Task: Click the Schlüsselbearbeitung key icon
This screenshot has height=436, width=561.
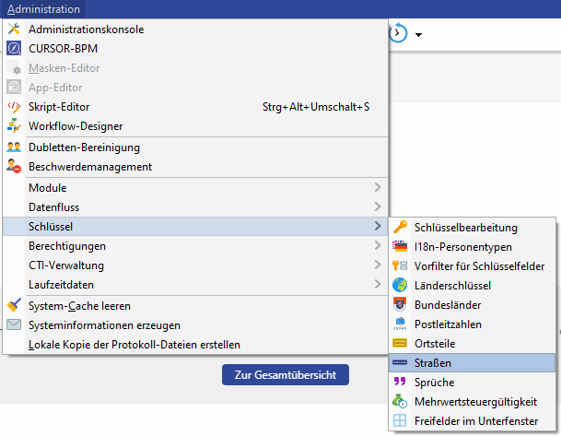Action: (x=400, y=228)
